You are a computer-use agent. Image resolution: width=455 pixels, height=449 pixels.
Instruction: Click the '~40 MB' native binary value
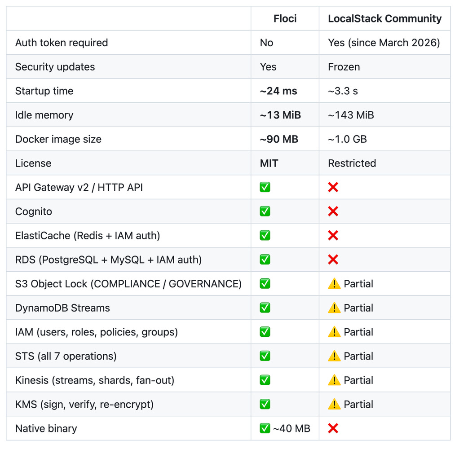292,428
